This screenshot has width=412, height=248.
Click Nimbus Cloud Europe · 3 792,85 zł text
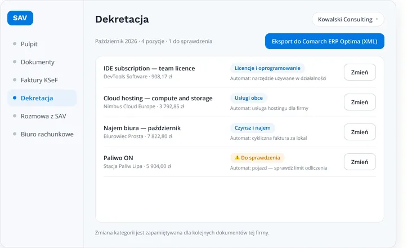pos(144,107)
